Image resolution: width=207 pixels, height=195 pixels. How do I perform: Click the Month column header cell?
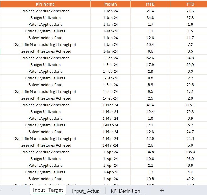(x=110, y=4)
